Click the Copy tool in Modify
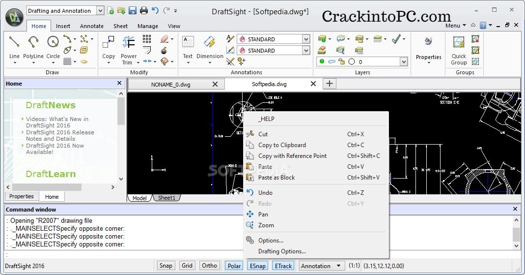This screenshot has width=525, height=275. click(109, 42)
